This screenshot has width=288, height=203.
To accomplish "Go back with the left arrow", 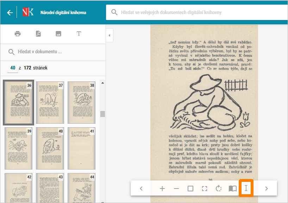I will click(10, 12).
